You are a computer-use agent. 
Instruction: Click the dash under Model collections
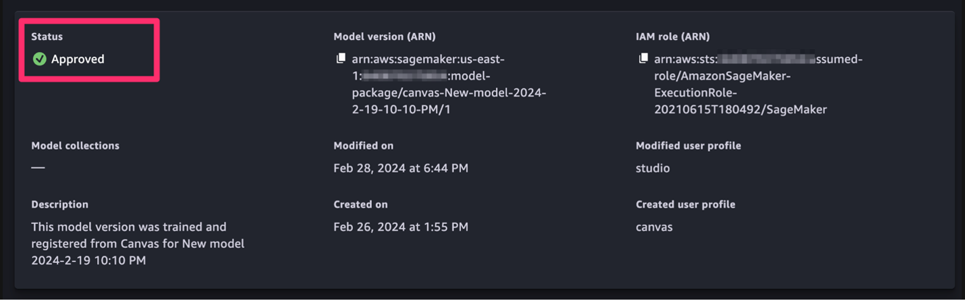38,167
